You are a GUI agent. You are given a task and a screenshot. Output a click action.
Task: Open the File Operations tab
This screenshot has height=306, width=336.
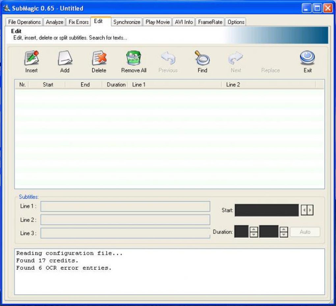tap(24, 22)
